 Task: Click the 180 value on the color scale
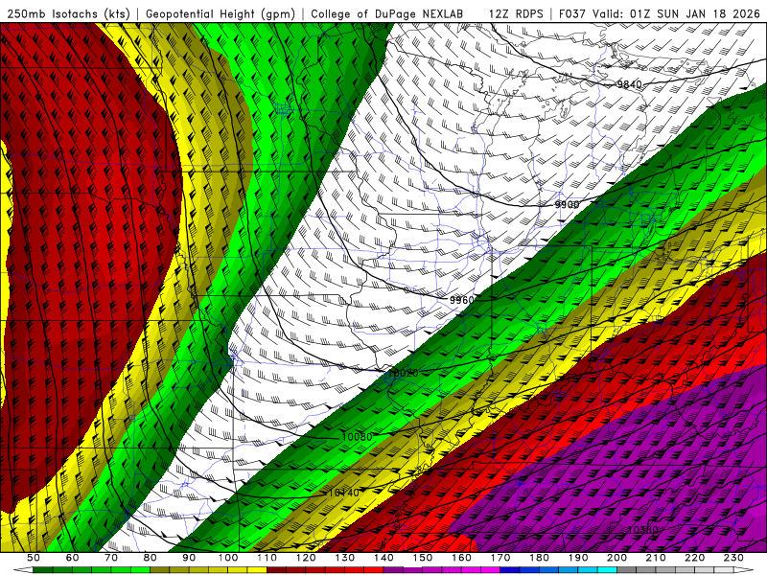point(539,558)
